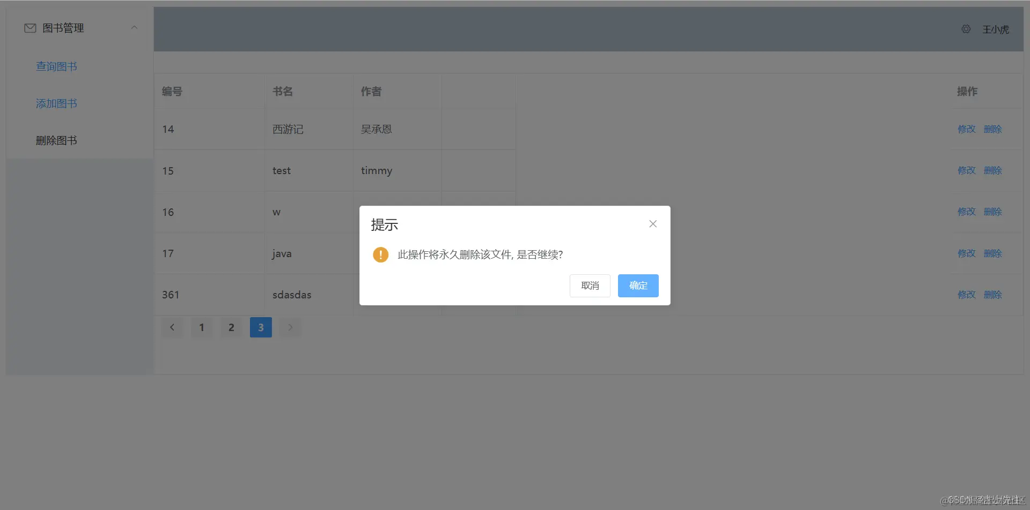Select page 2 in pagination
Image resolution: width=1030 pixels, height=510 pixels.
click(231, 327)
